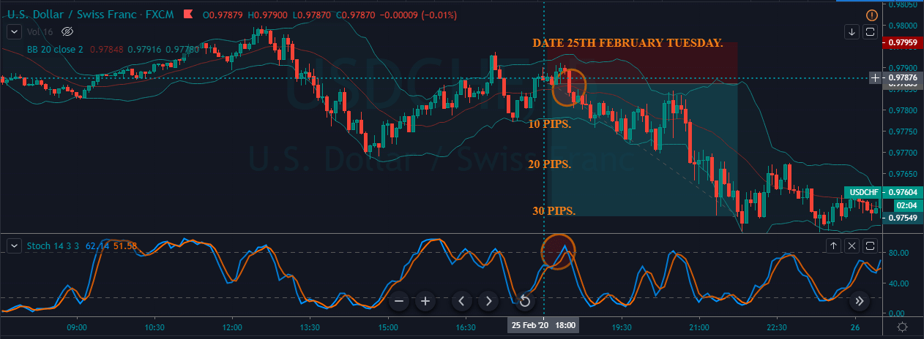924x339 pixels.
Task: Click the plus button at the crosshair price
Action: pos(876,77)
